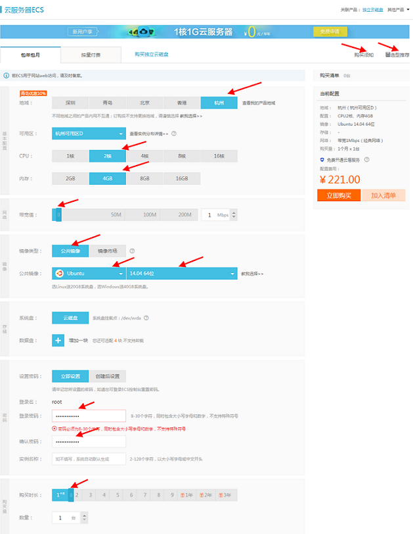Click the plus icon to add data disk

click(58, 340)
